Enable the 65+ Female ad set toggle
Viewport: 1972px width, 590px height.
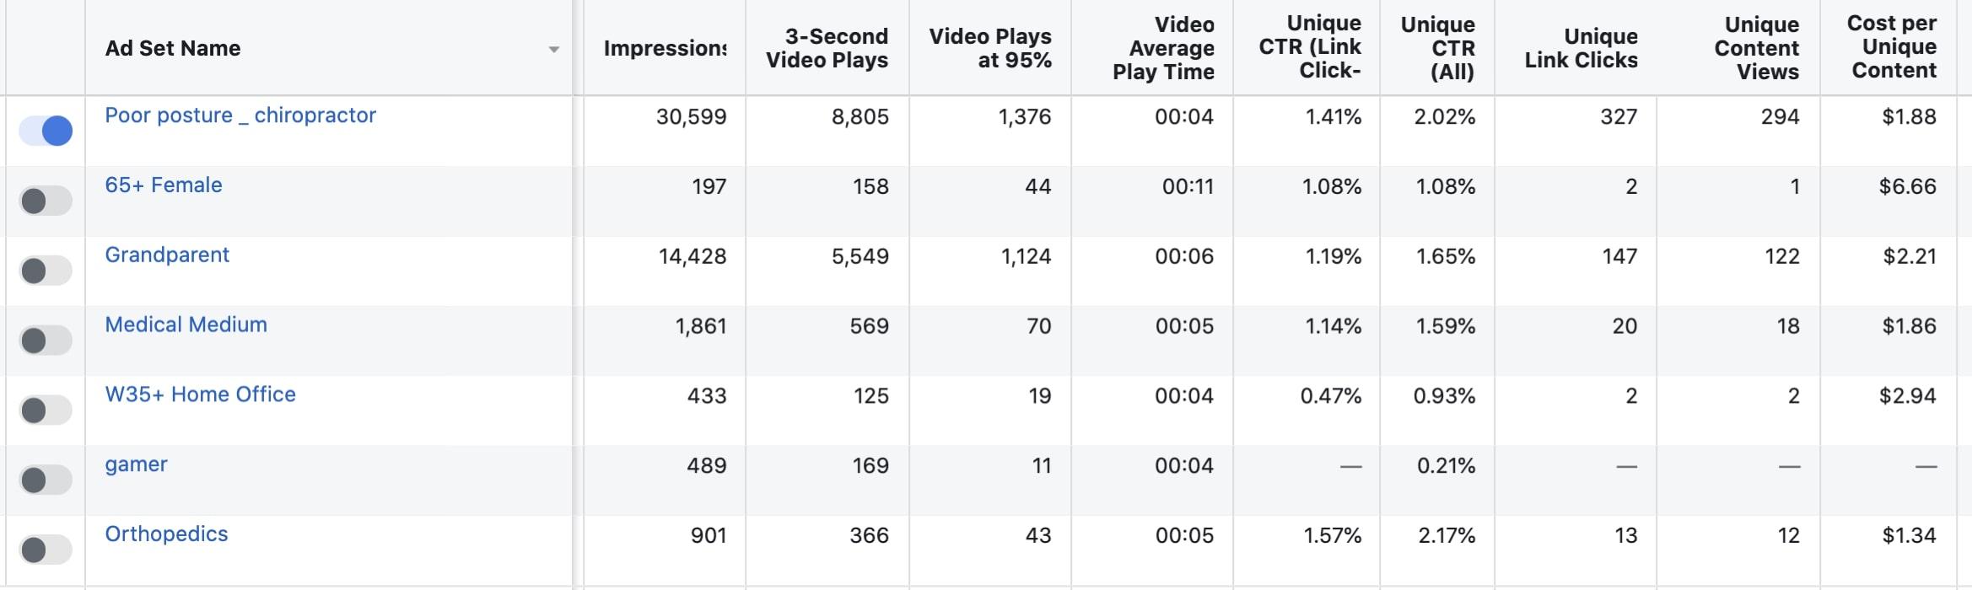(x=46, y=201)
